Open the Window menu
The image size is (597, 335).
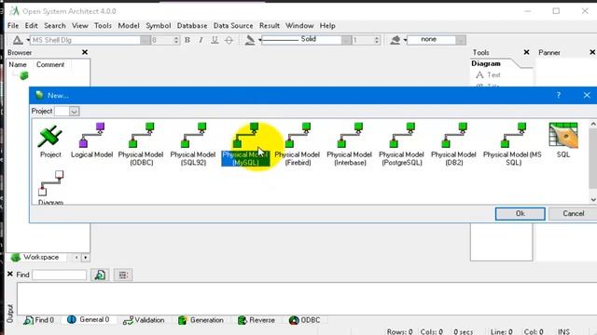coord(299,26)
